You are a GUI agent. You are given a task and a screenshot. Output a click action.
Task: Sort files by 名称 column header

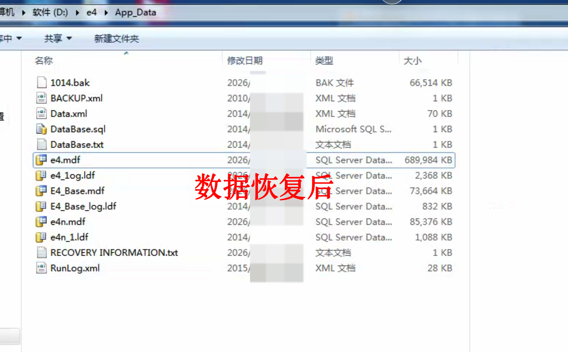(44, 60)
